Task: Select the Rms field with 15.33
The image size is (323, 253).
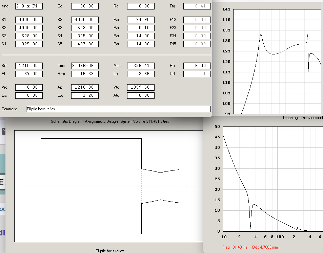Action: (85, 74)
